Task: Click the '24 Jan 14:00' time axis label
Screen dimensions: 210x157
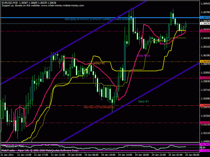Action: click(125, 155)
